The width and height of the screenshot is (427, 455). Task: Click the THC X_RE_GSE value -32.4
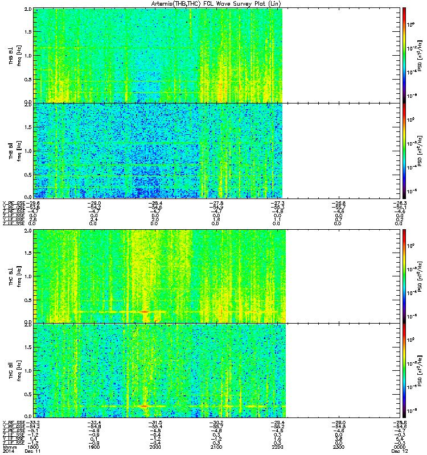[94, 423]
